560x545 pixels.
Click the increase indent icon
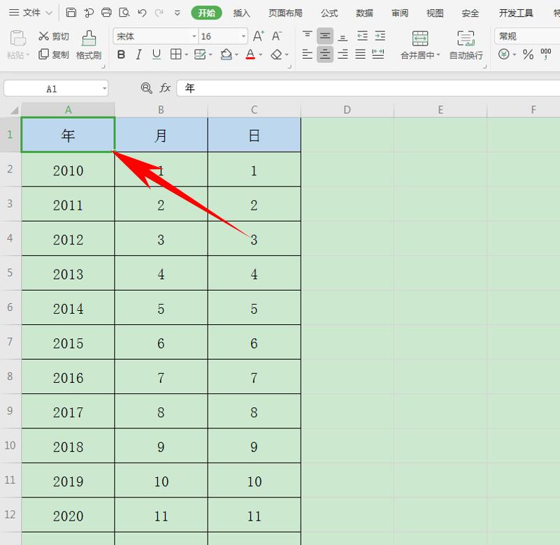pos(380,36)
